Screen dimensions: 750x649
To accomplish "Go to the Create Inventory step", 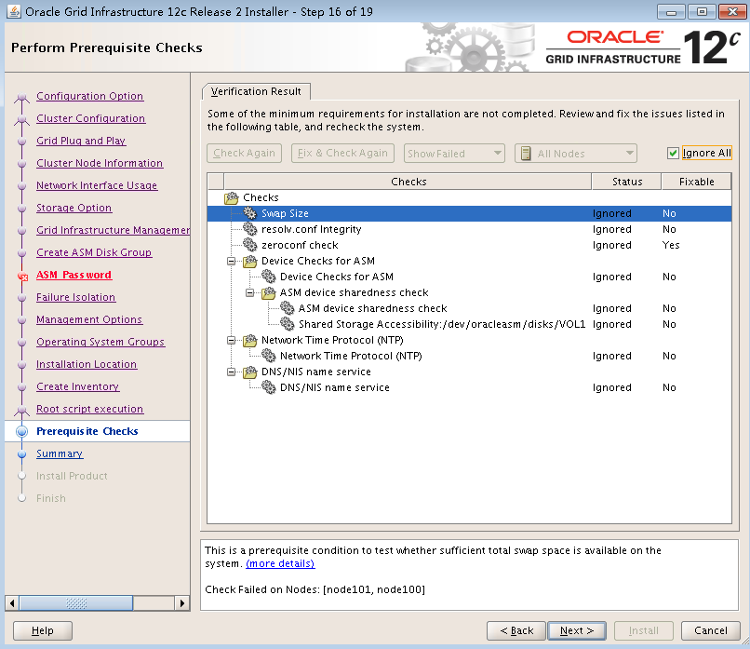I will 77,386.
